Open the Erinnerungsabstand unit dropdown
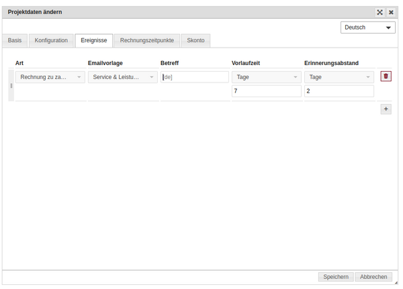403x289 pixels. click(x=339, y=77)
